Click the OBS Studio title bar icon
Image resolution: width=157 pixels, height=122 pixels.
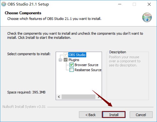pos(4,4)
